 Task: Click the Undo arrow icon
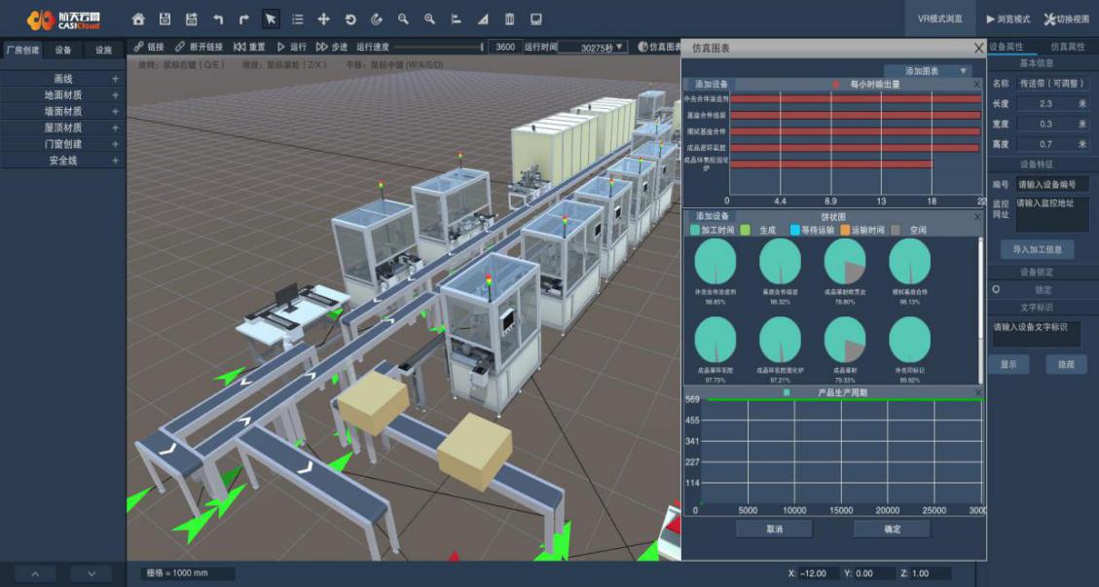pyautogui.click(x=218, y=19)
